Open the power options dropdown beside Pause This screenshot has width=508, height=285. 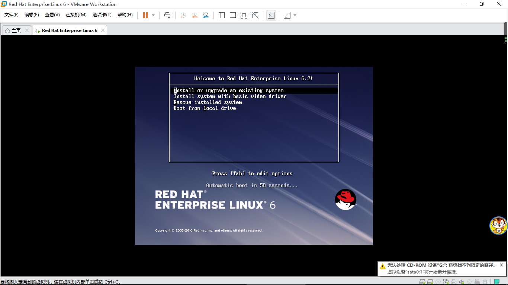pos(153,15)
